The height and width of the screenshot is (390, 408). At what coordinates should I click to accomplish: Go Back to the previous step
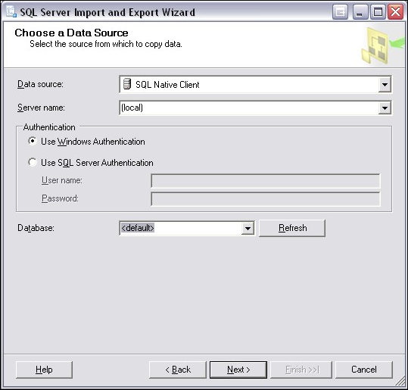pyautogui.click(x=178, y=370)
